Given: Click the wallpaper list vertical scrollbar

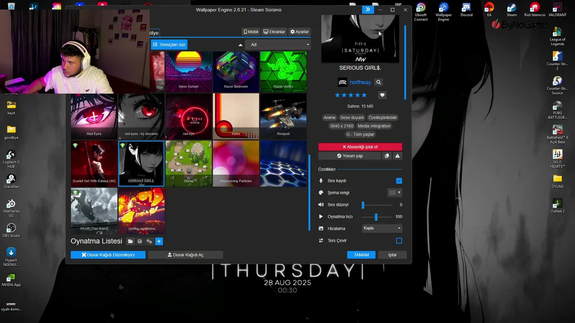Looking at the screenshot, I should (x=309, y=192).
